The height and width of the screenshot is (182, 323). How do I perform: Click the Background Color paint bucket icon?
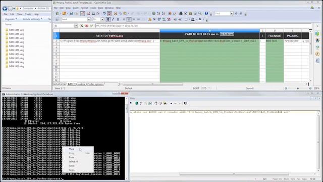(x=193, y=19)
